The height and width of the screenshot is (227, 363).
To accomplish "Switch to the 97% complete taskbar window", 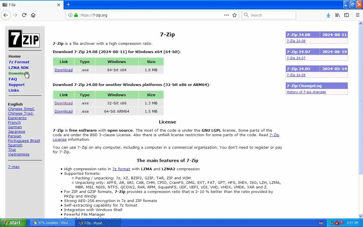I will [x=53, y=223].
